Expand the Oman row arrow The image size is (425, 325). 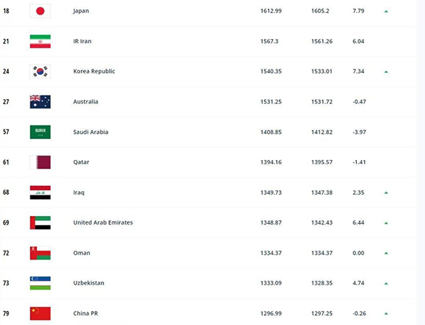[386, 253]
